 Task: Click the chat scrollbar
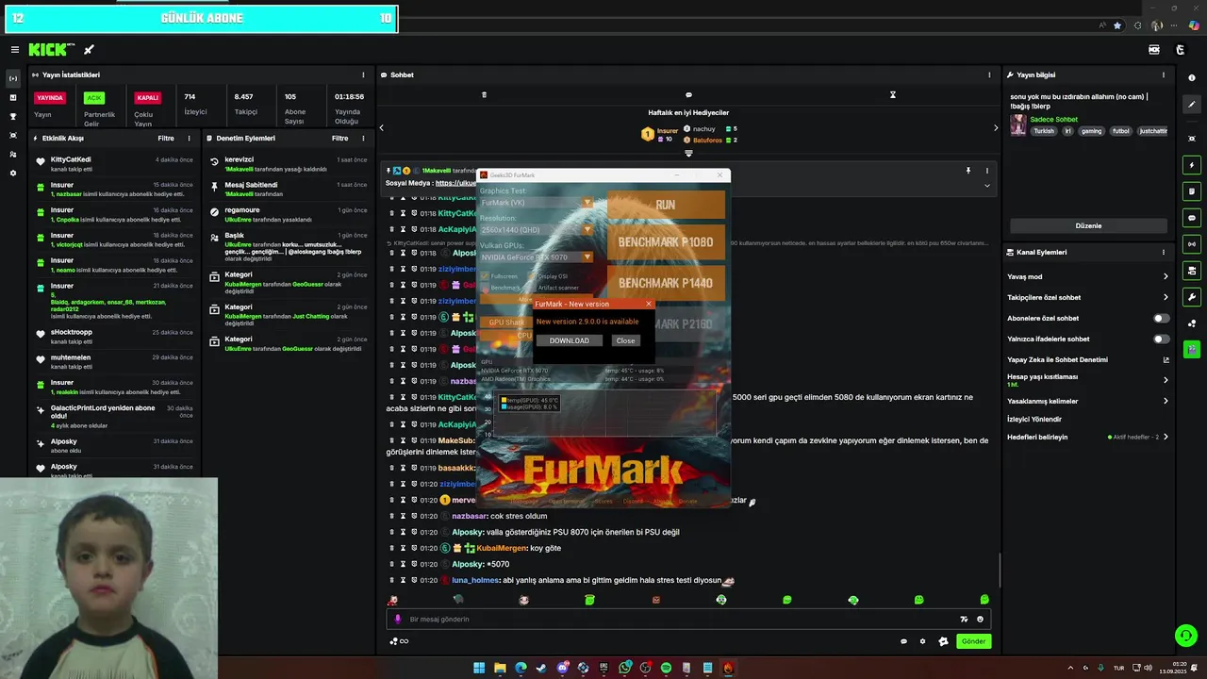tap(1000, 570)
